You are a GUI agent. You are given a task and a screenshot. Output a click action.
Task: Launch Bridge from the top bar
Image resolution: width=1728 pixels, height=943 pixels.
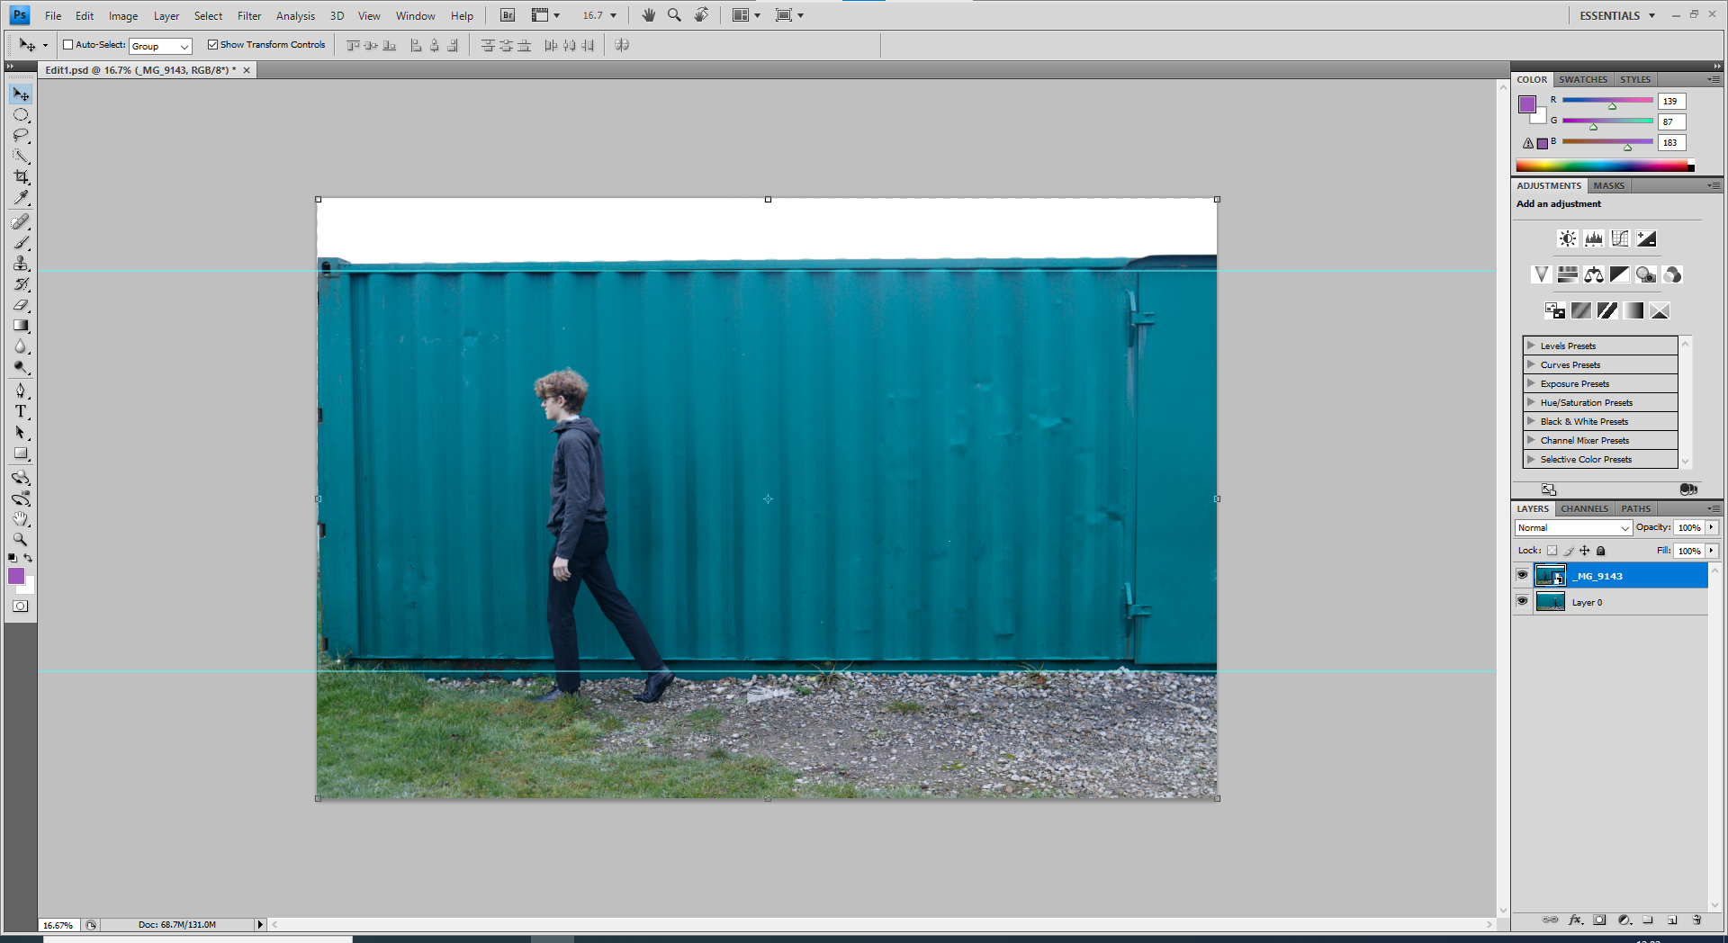point(508,15)
